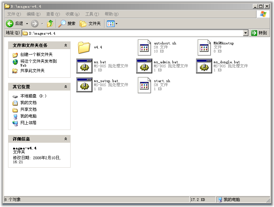
Task: Collapse the File and Folder Tasks panel
Action: pyautogui.click(x=66, y=45)
